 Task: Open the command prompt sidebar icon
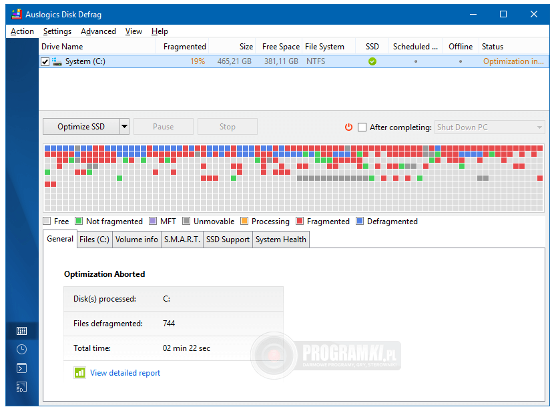[21, 368]
